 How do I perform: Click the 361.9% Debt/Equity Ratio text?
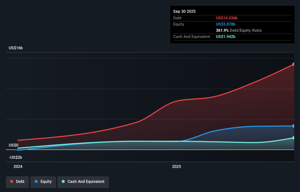click(x=239, y=30)
